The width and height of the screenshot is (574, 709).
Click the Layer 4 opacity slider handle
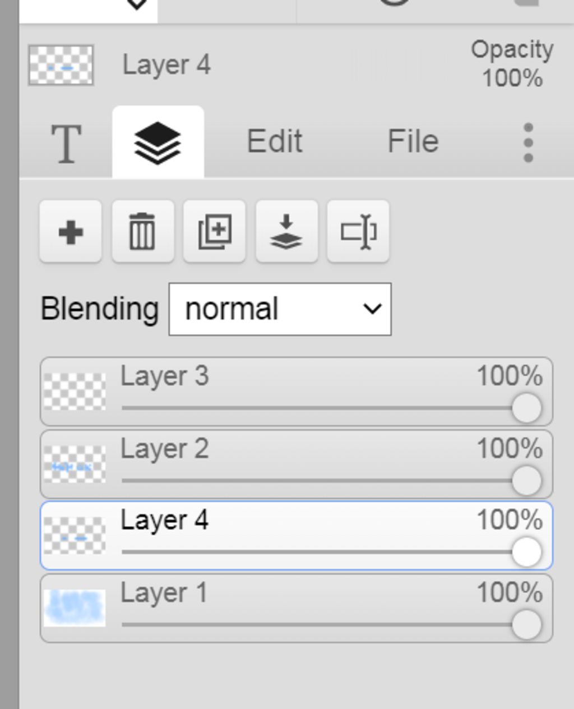tap(526, 552)
